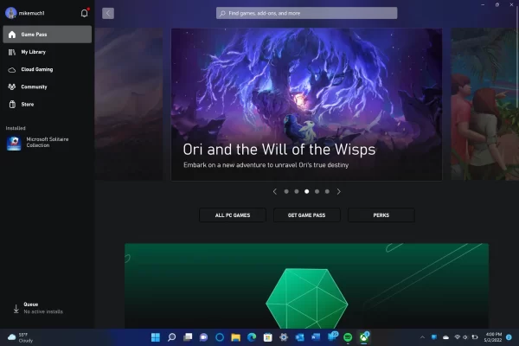Open Your Phone app in taskbar
Viewport: 519px width, 346px height.
click(x=332, y=337)
